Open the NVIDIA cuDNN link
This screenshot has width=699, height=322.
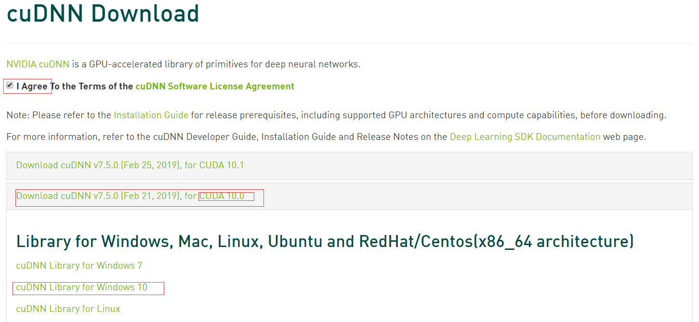click(x=38, y=64)
